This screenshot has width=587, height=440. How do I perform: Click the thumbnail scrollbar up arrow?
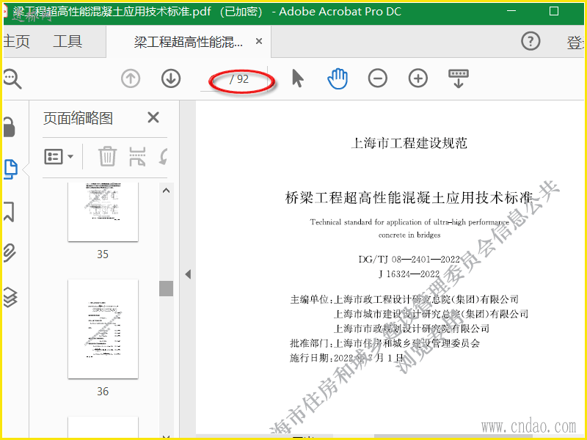[x=167, y=191]
